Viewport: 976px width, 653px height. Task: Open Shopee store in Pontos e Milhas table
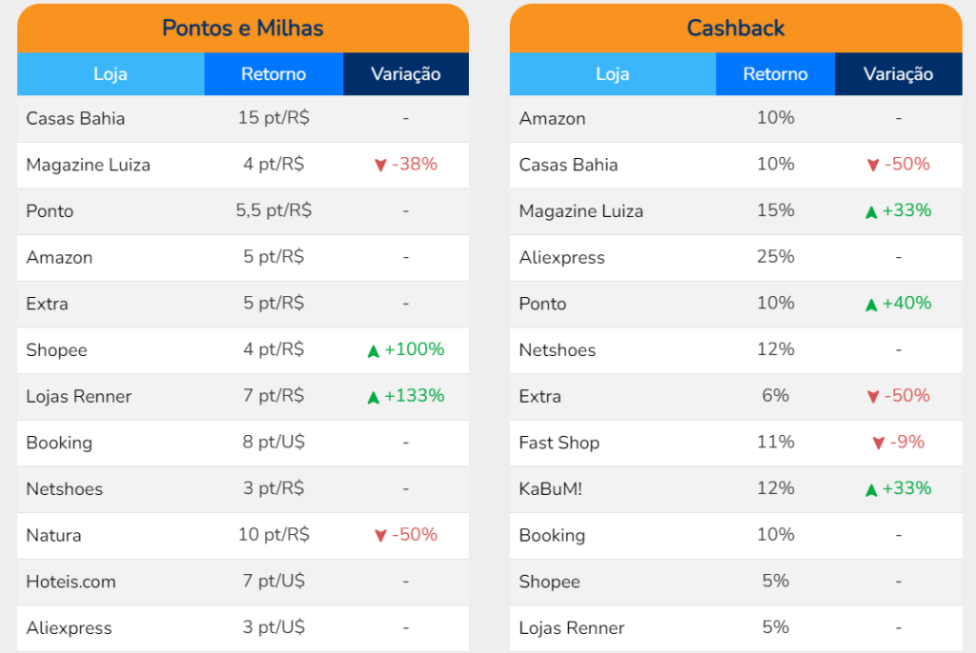[x=57, y=350]
